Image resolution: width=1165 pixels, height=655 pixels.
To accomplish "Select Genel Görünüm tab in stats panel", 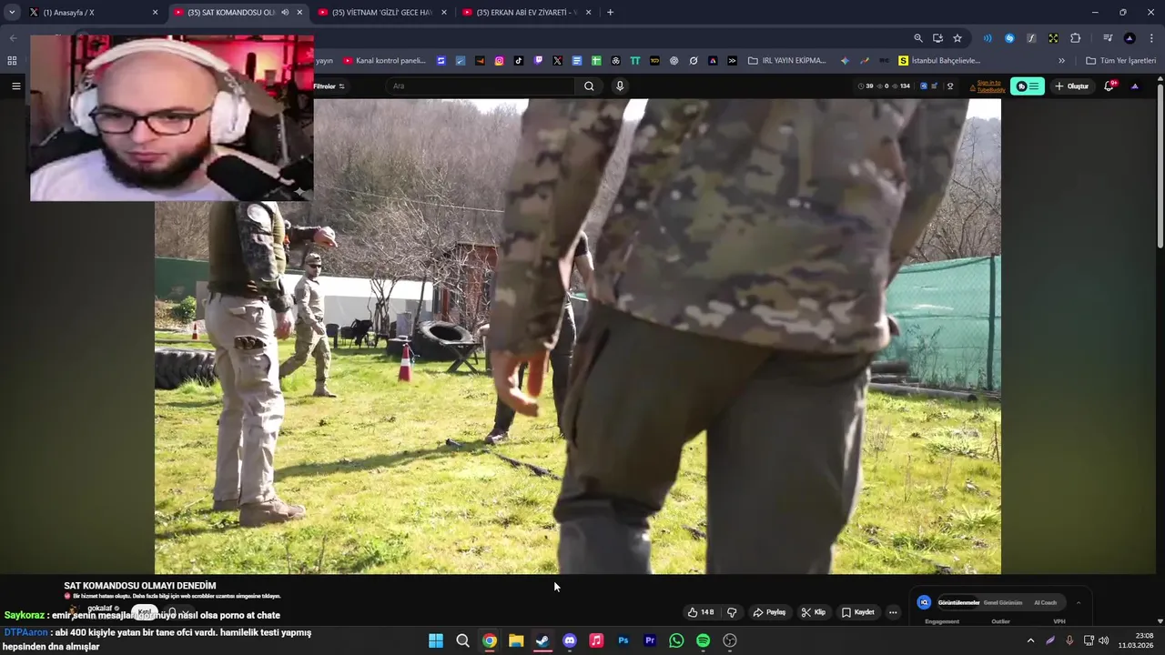I will coord(1003,602).
